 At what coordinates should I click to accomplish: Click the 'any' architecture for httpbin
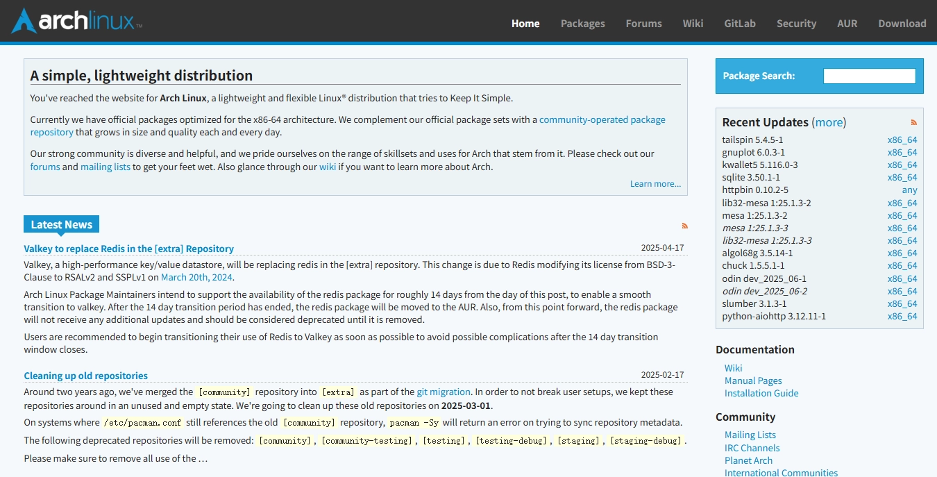coord(909,190)
